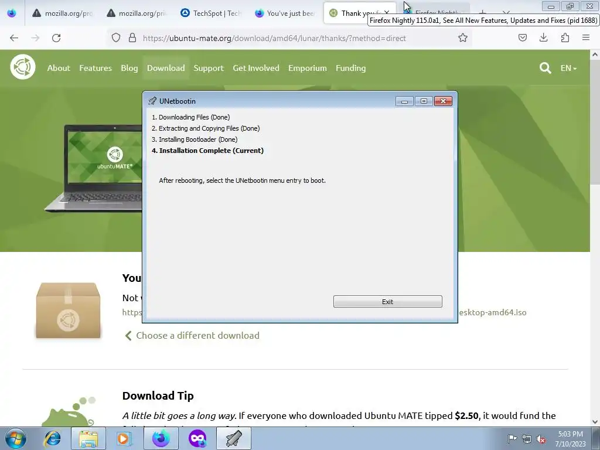The width and height of the screenshot is (600, 450).
Task: Go back using the browser back arrow
Action: tap(14, 38)
